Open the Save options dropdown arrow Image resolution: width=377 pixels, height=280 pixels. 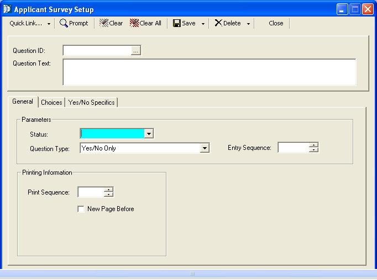point(203,24)
